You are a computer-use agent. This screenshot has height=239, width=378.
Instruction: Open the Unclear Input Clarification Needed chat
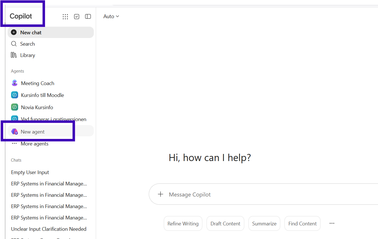51,229
